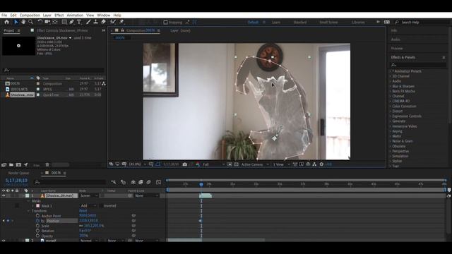Open the Window menu
The image size is (452, 254).
click(104, 16)
